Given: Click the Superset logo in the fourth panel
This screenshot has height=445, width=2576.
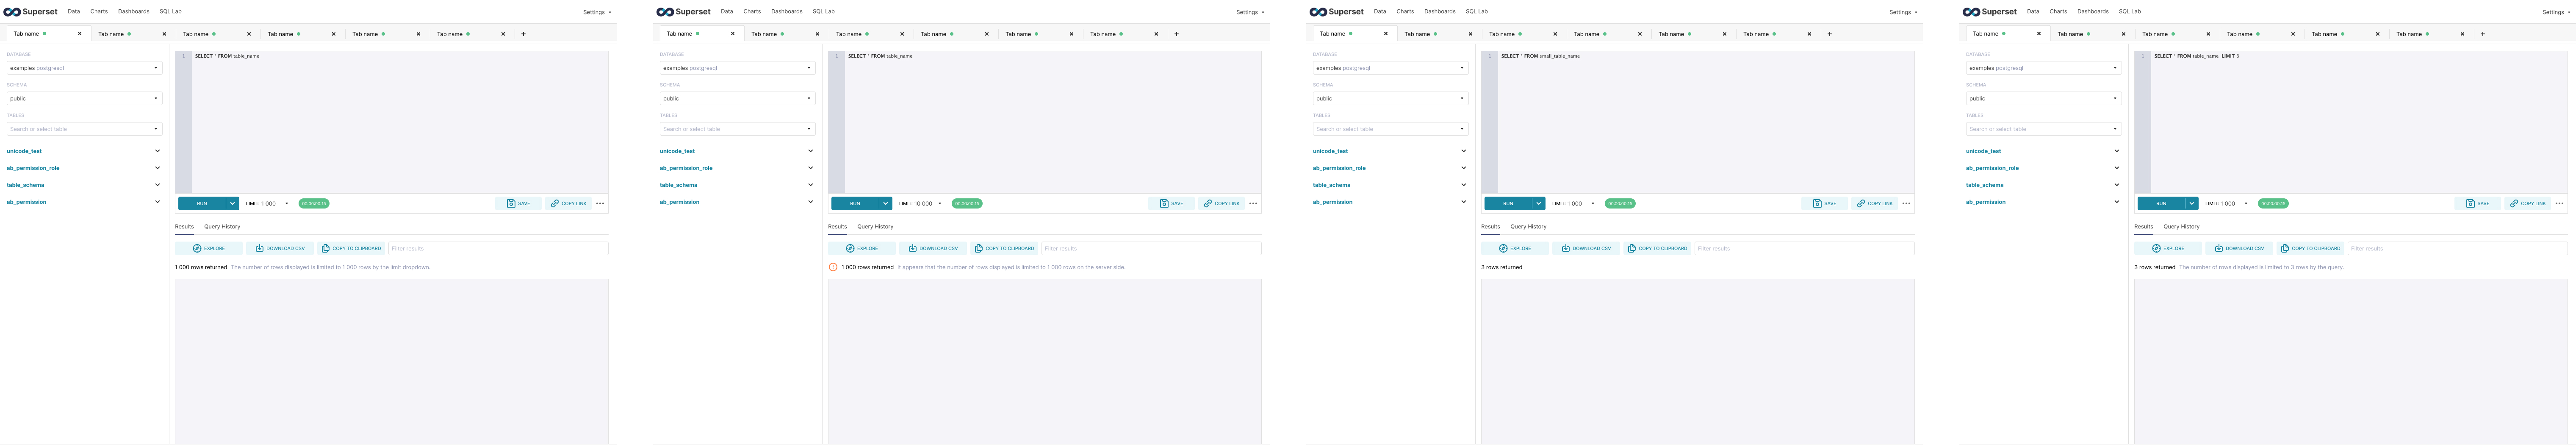Looking at the screenshot, I should pyautogui.click(x=1990, y=12).
